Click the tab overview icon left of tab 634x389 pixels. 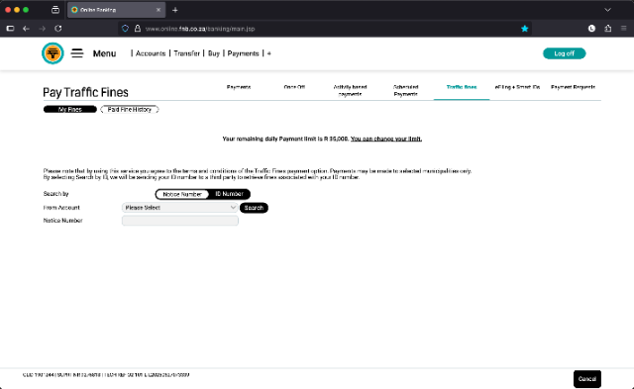(55, 10)
